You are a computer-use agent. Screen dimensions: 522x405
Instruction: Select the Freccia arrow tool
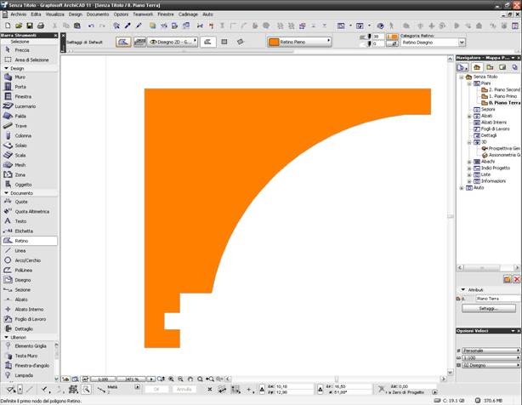tap(22, 50)
